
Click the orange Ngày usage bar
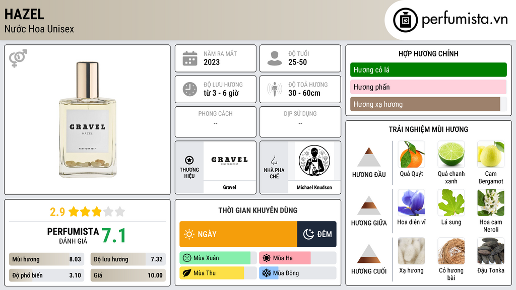coord(238,234)
